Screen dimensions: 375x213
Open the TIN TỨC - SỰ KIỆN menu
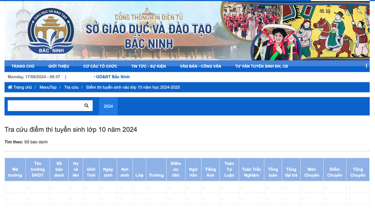[148, 66]
